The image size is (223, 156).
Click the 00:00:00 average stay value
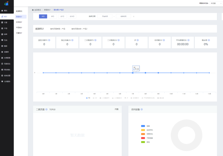click(183, 44)
